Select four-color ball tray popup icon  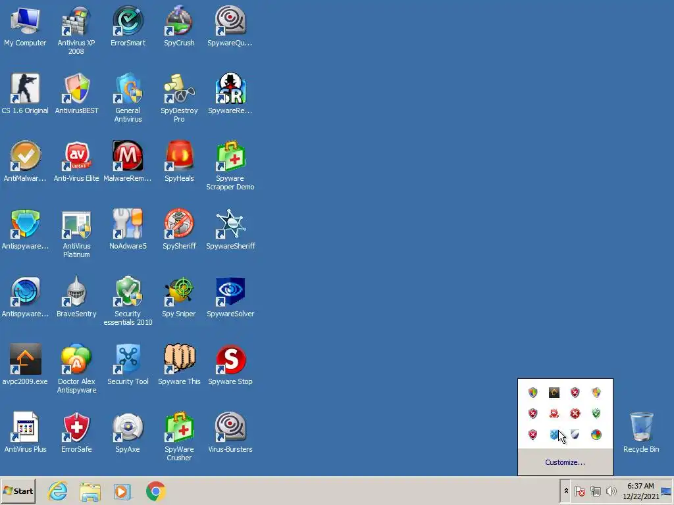(596, 435)
